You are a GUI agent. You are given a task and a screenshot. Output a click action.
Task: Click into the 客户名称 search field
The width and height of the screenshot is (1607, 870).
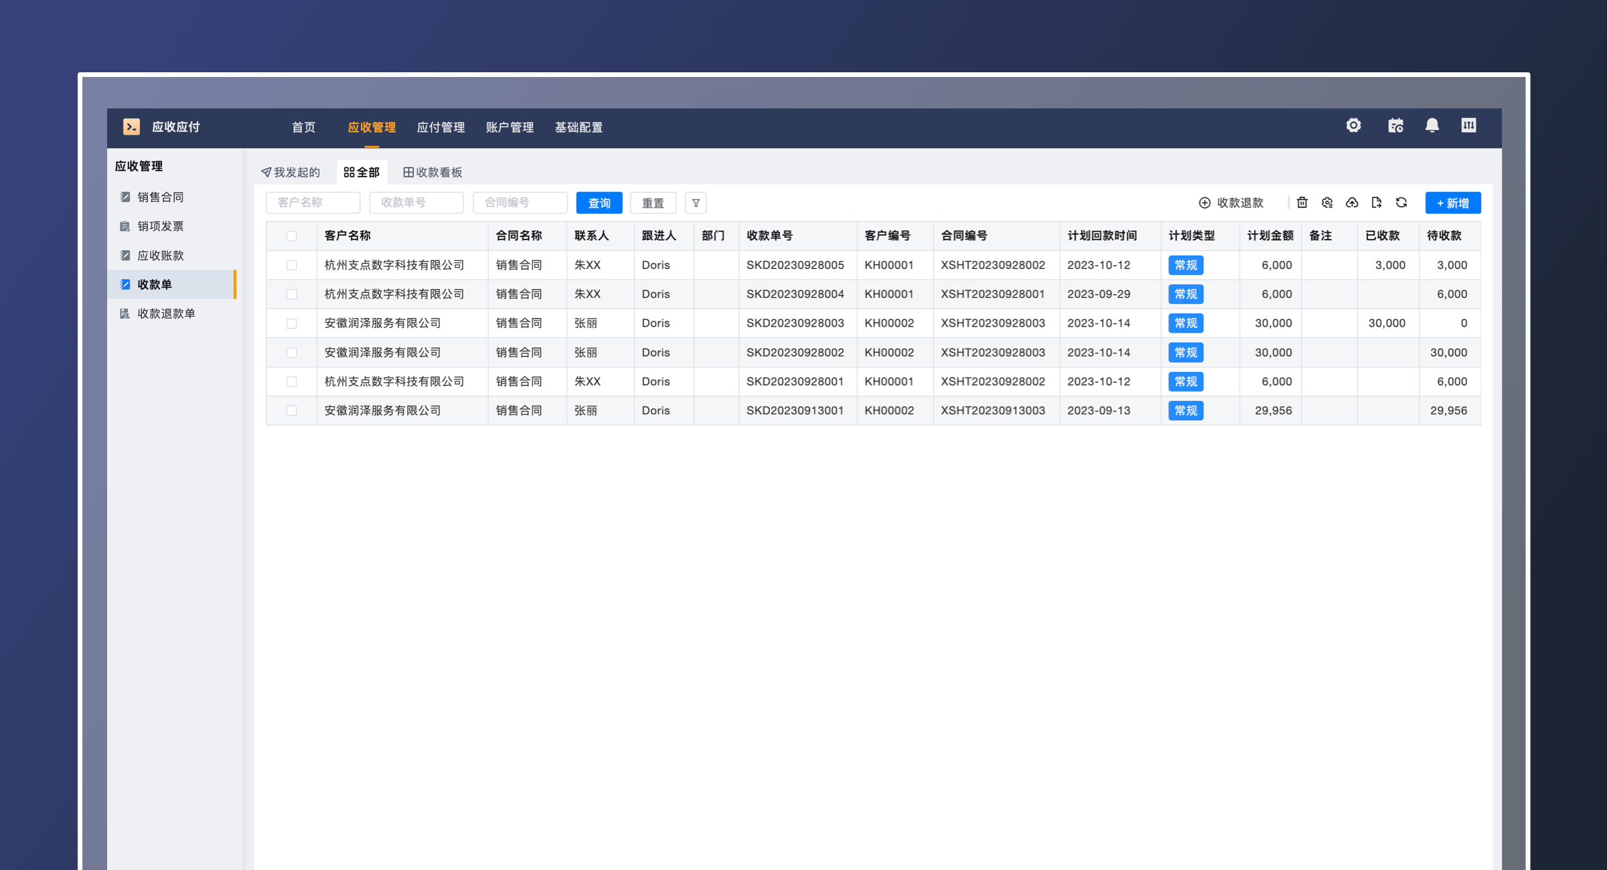(313, 203)
